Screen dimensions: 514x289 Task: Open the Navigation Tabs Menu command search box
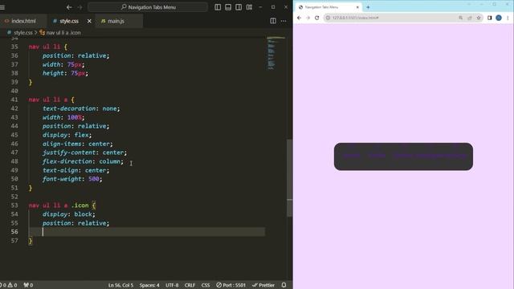(x=148, y=7)
